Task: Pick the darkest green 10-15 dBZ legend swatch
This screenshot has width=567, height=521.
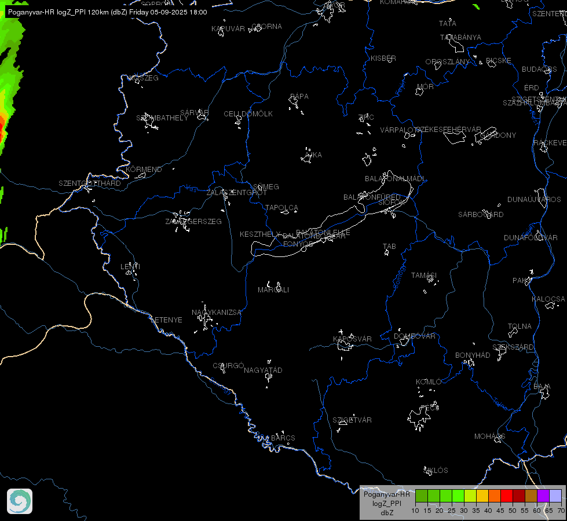Action: click(x=421, y=496)
